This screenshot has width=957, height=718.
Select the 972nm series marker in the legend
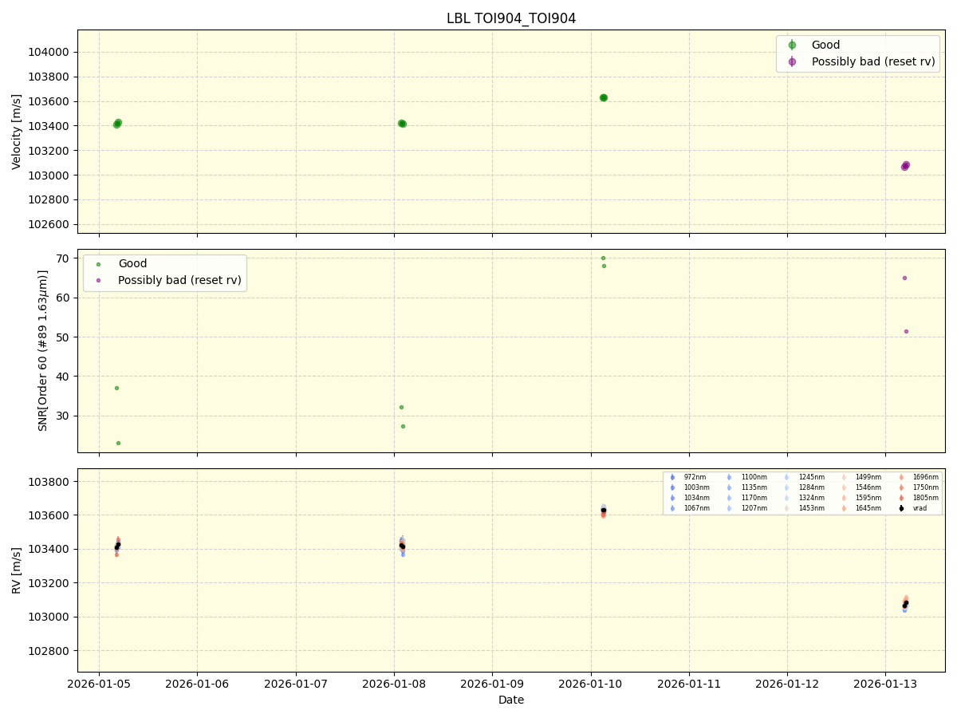672,477
